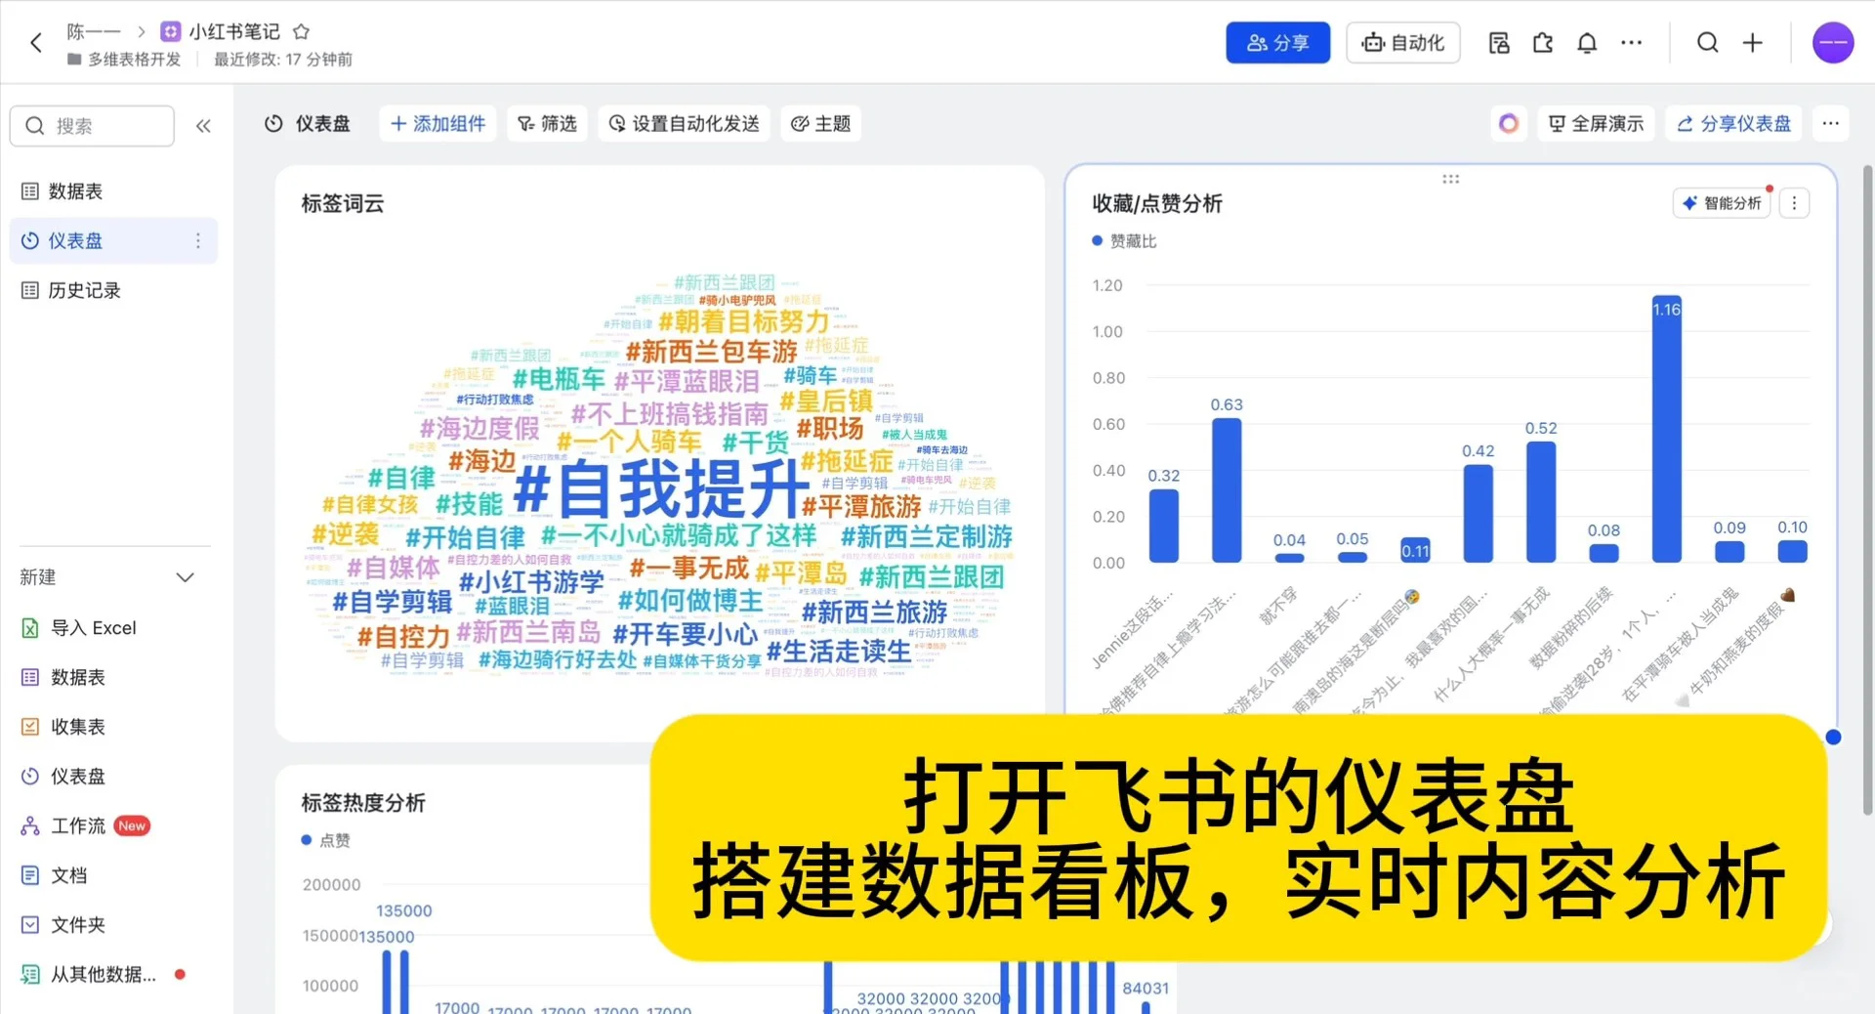
Task: Open the 智能分析 sparkle icon on 收藏/点赞分析
Action: 1691,202
